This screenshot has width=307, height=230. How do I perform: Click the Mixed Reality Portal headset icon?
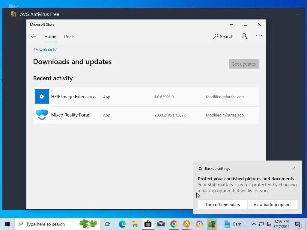pos(42,115)
